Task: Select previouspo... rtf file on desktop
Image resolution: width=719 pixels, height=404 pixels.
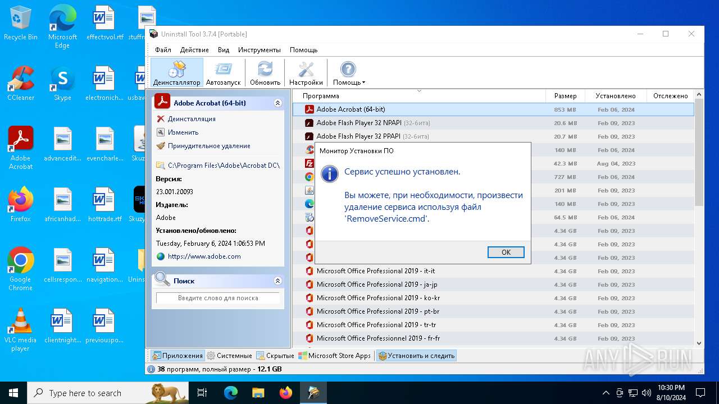Action: pos(104,325)
